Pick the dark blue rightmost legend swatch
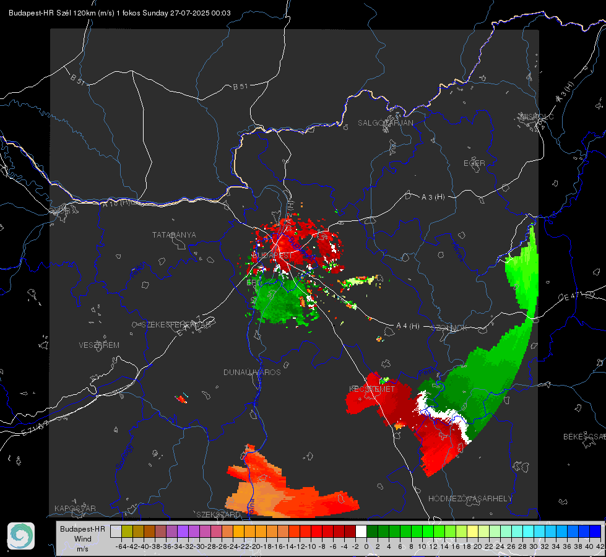Screen dimensions: 606x557 pyautogui.click(x=595, y=531)
